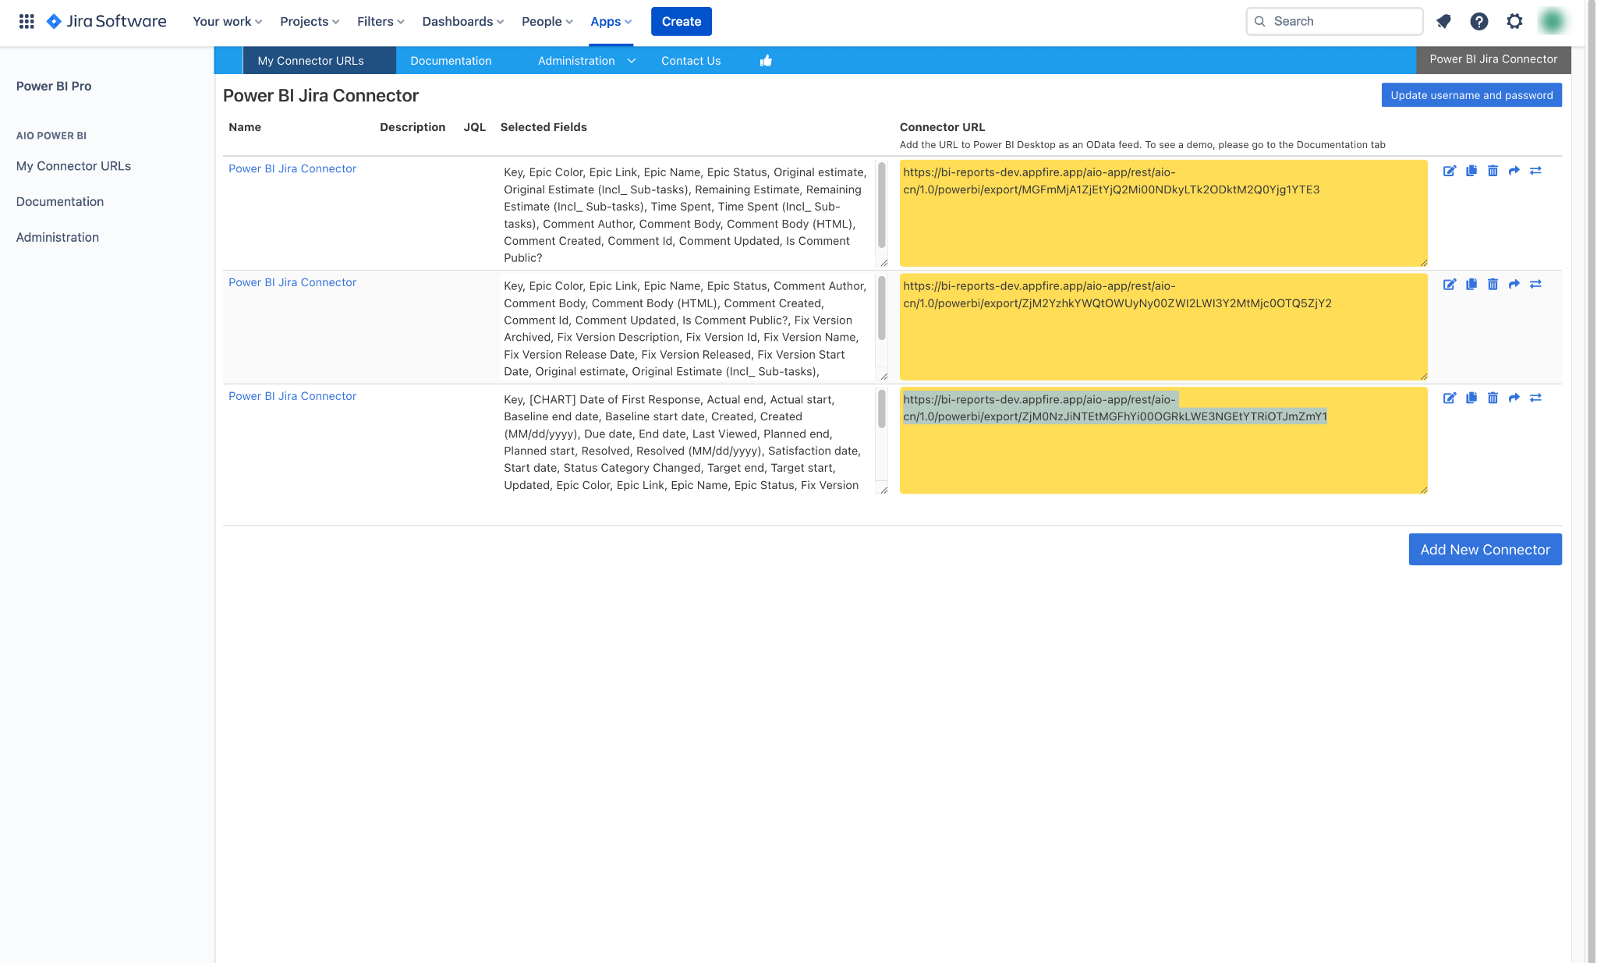The width and height of the screenshot is (1597, 963).
Task: Open the notifications bell
Action: (1443, 21)
